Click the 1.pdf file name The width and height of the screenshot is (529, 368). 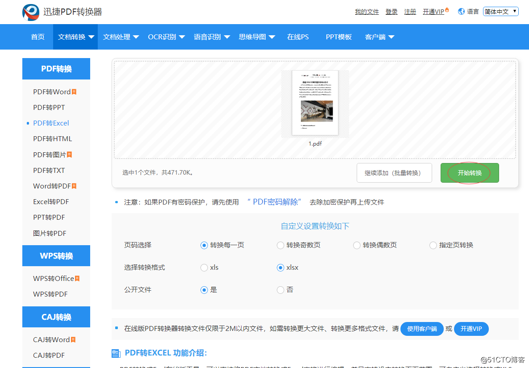315,144
